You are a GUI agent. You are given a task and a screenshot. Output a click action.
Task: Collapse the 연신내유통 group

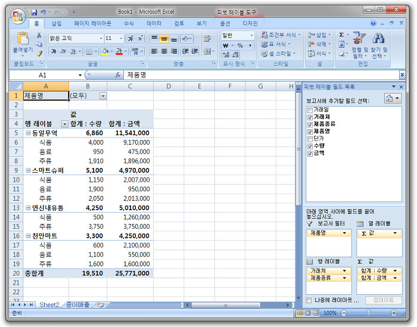pos(28,208)
